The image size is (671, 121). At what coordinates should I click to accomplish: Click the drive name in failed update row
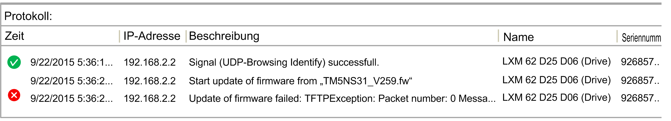556,98
